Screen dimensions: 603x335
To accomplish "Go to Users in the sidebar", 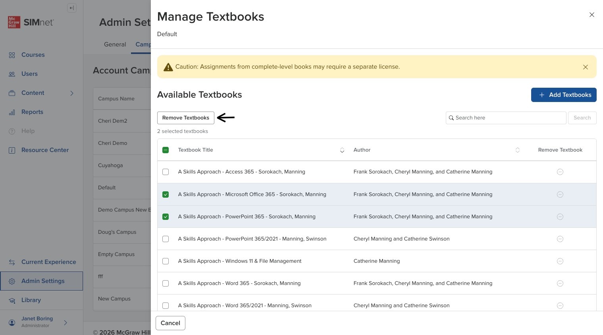I will point(29,74).
